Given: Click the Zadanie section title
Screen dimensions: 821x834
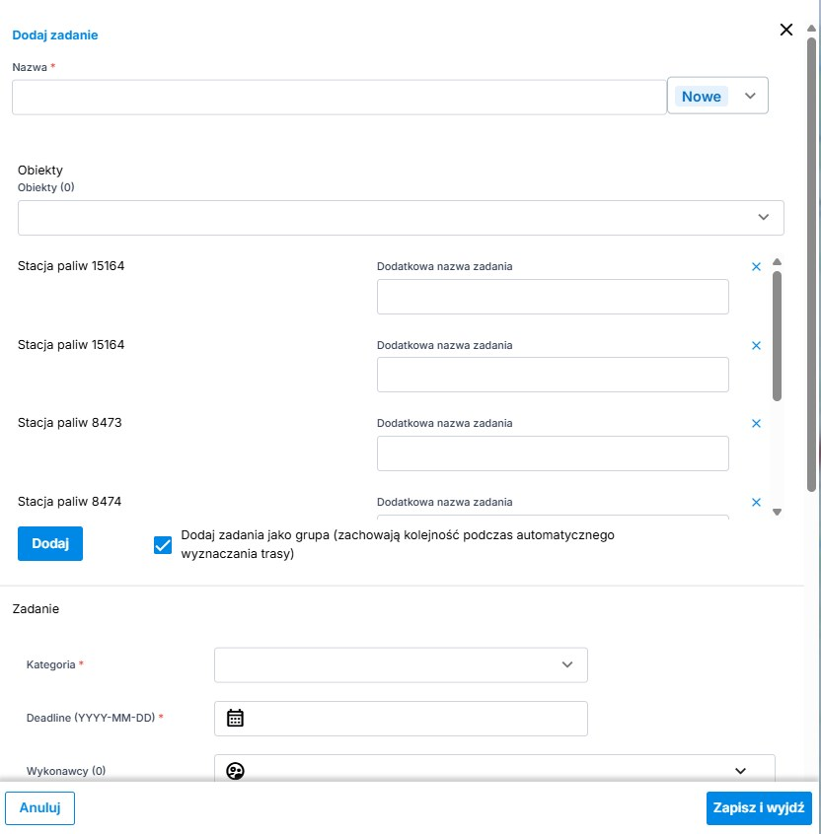Looking at the screenshot, I should pyautogui.click(x=36, y=609).
